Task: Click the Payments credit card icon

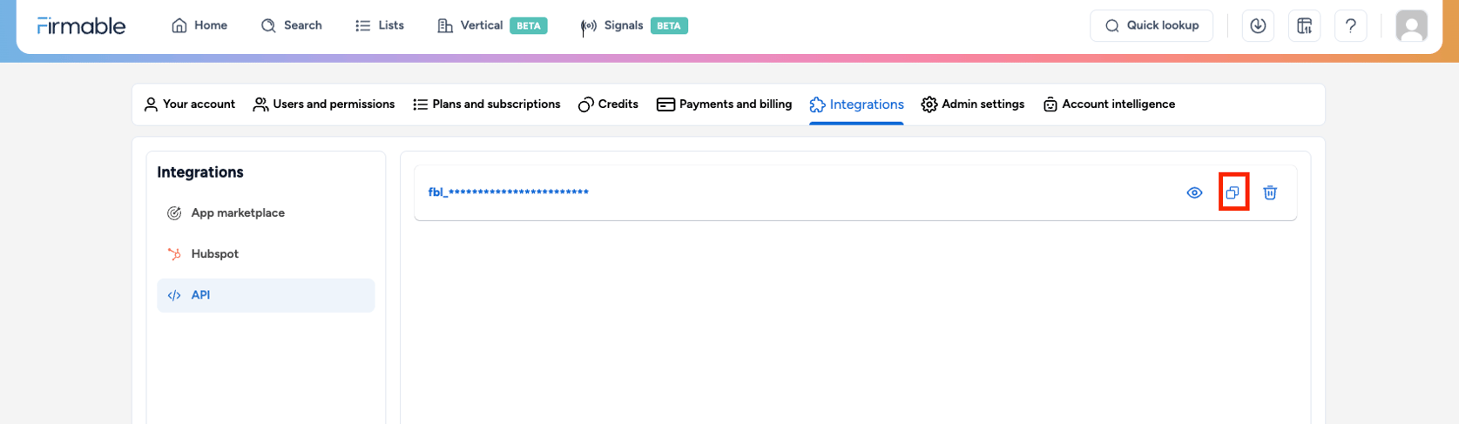Action: click(x=666, y=104)
